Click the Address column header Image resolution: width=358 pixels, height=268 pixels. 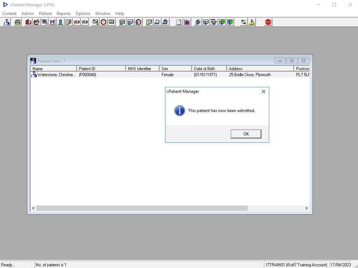[260, 69]
